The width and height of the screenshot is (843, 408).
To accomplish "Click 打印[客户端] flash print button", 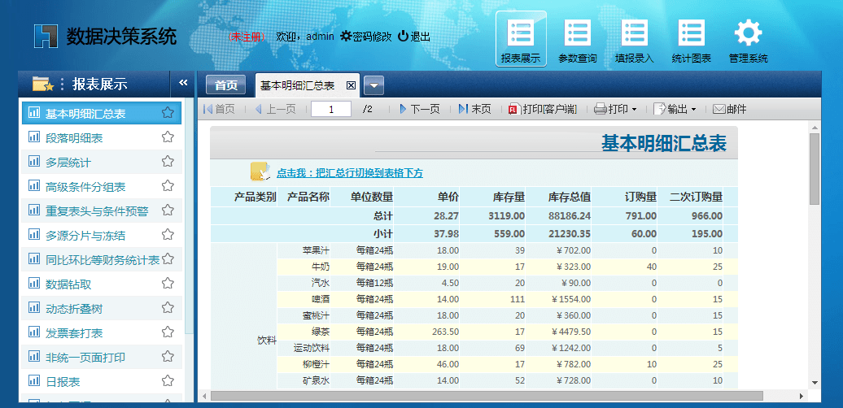I will (x=542, y=109).
